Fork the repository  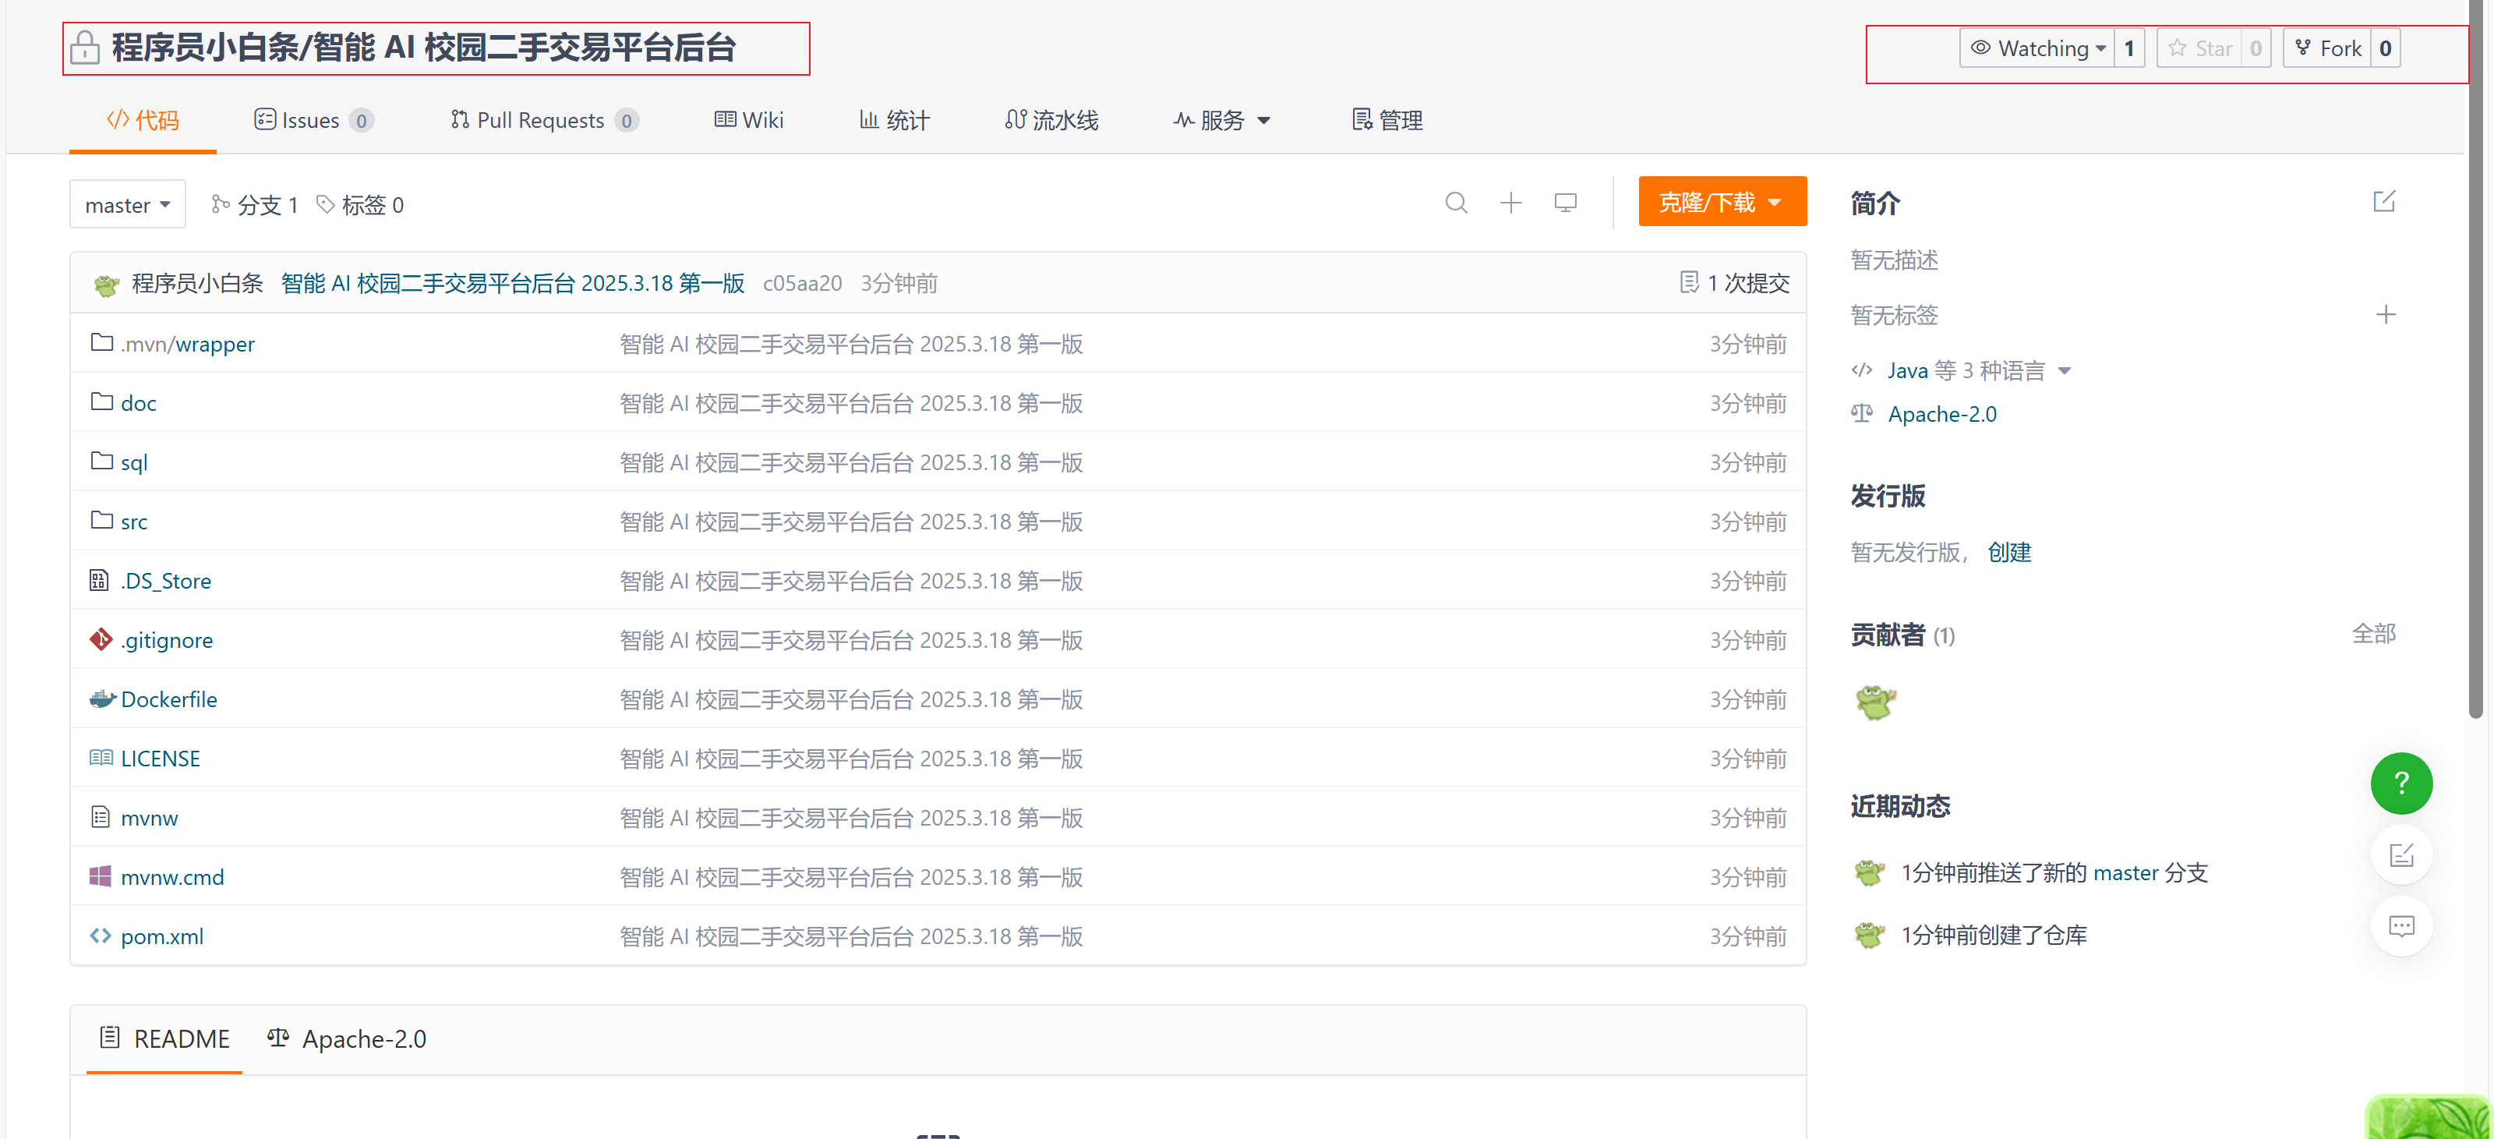click(2327, 48)
